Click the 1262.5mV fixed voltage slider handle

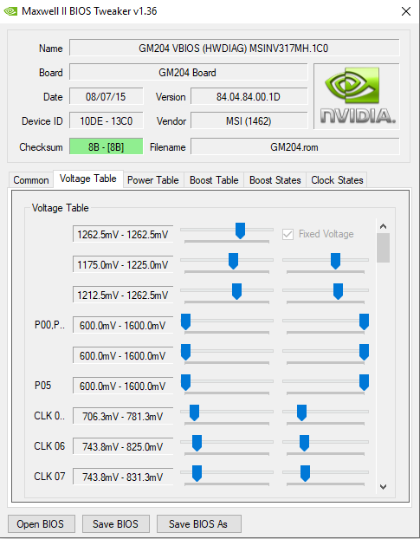pos(240,231)
